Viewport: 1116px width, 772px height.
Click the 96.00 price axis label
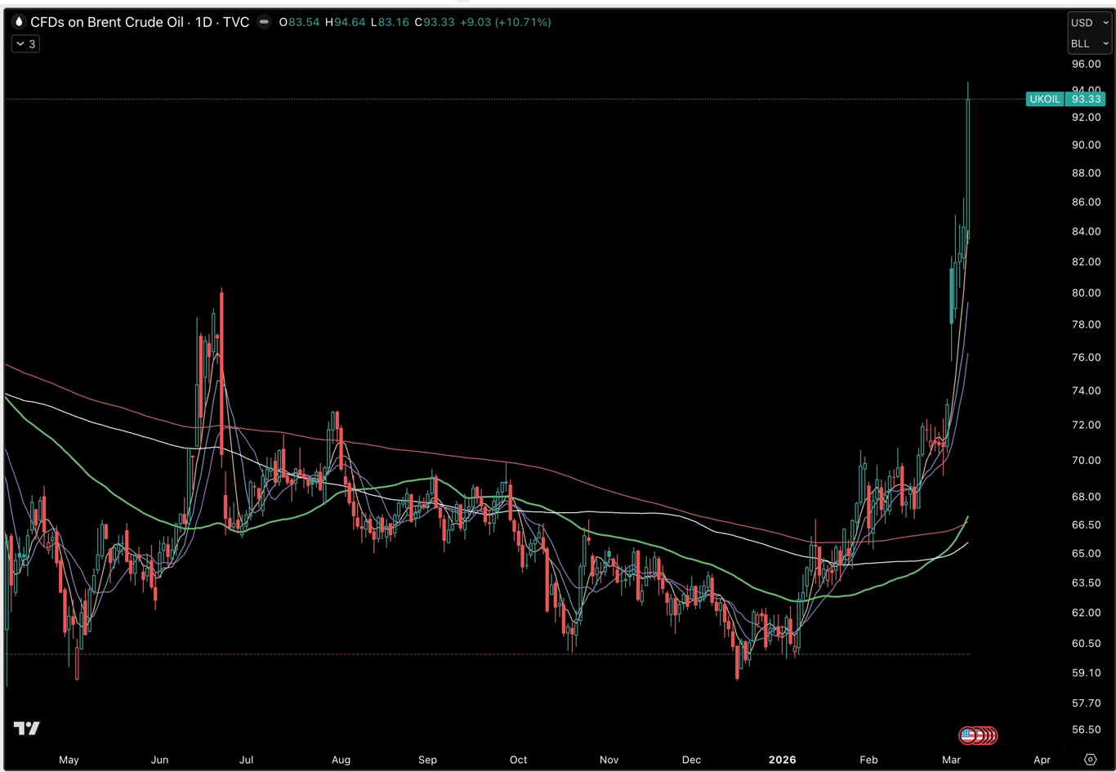[x=1087, y=64]
